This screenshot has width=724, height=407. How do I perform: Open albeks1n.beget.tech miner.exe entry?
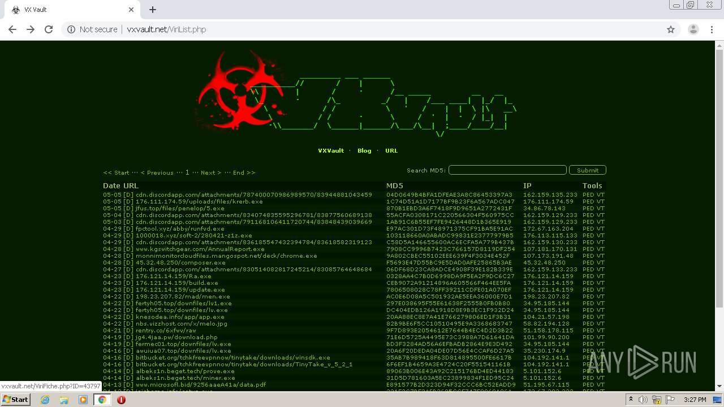click(x=185, y=378)
